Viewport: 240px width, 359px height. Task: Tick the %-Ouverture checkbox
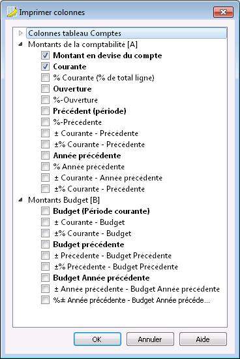pyautogui.click(x=45, y=99)
